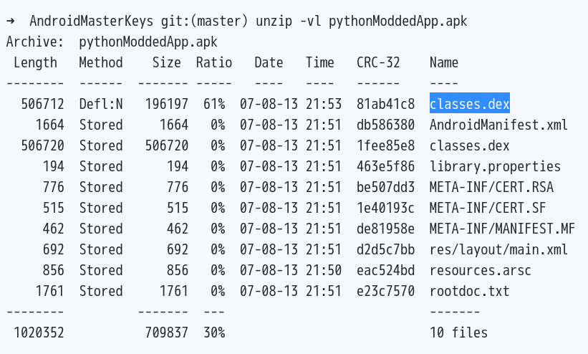
Task: Click the AndroidManifest.xml file name
Action: (498, 125)
